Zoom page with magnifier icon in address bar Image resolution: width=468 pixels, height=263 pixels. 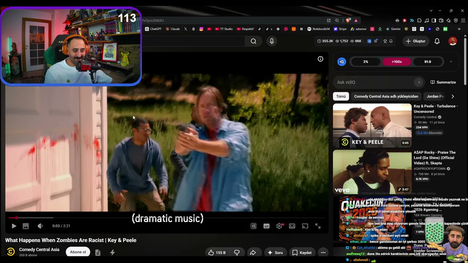pyautogui.click(x=337, y=20)
